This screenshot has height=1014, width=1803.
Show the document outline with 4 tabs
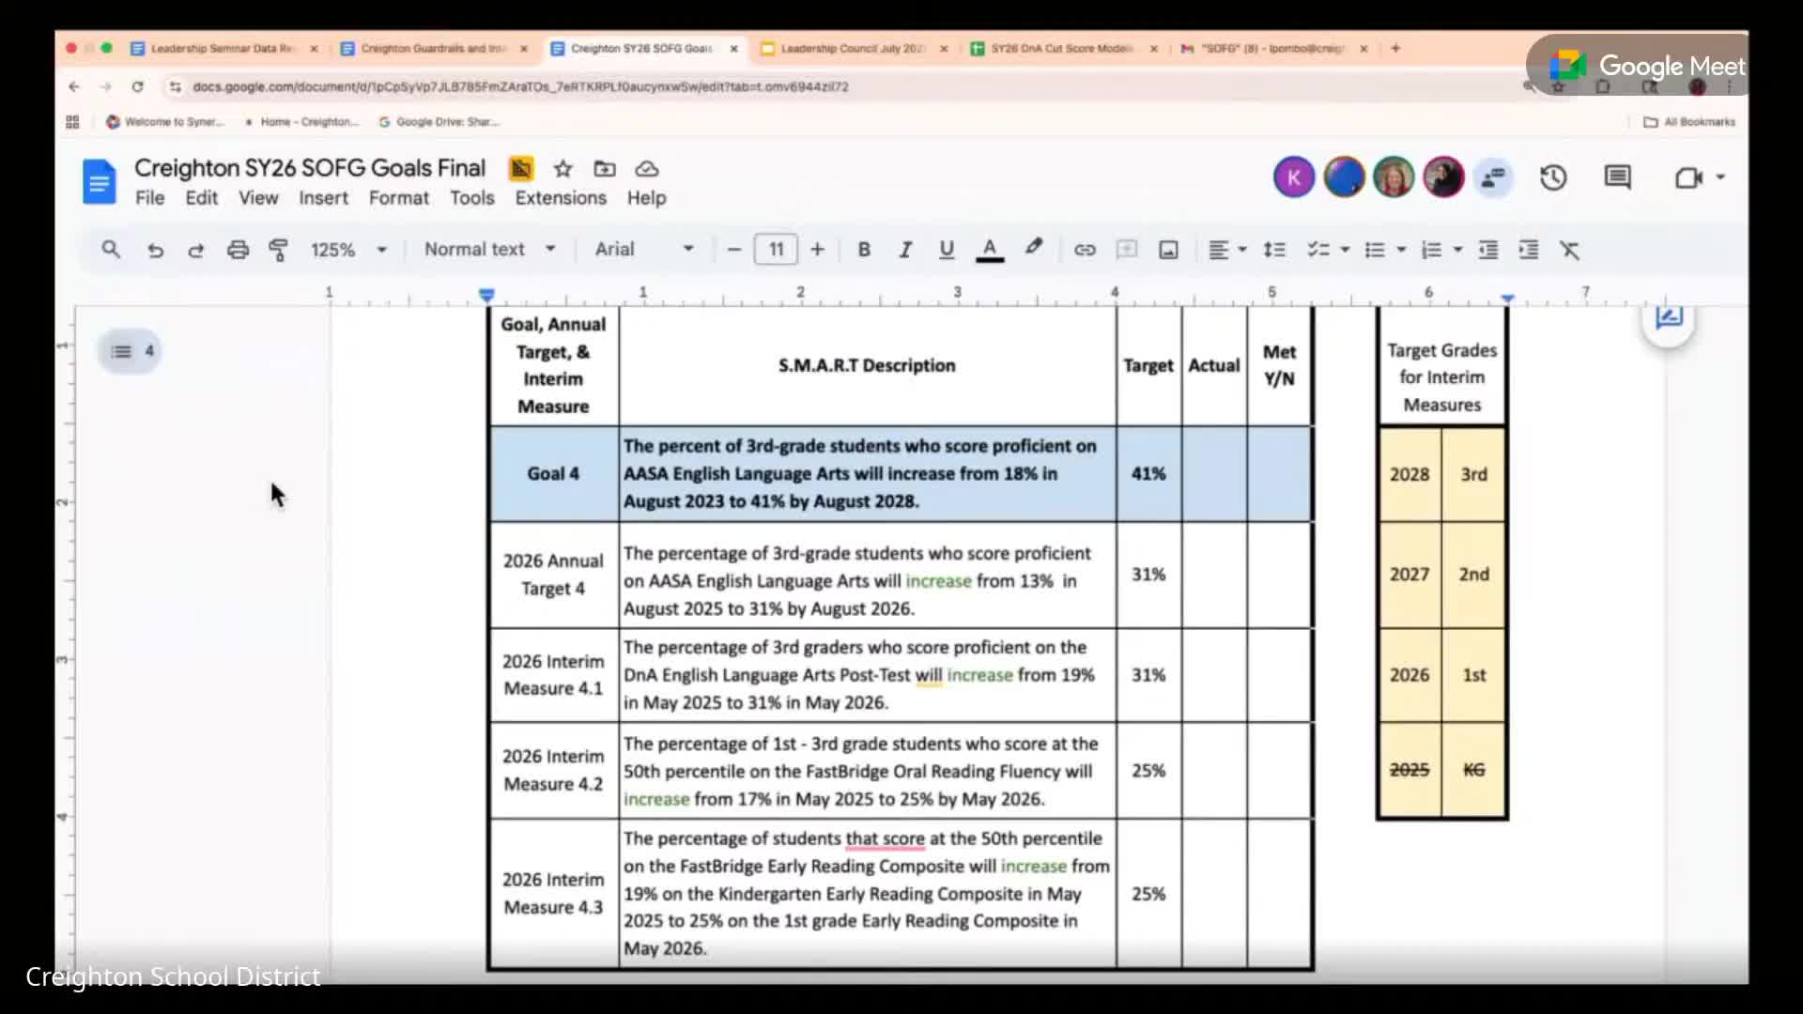[x=131, y=351]
